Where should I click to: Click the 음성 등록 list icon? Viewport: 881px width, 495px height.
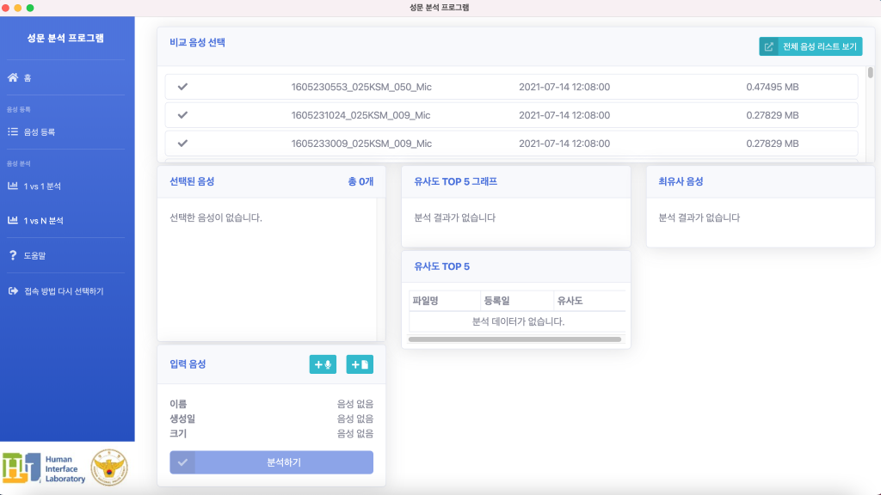point(12,131)
